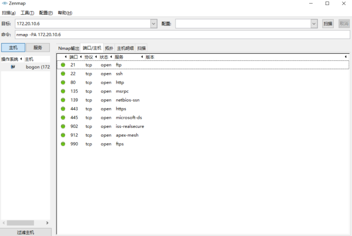Click the green open-state icon for port 990

(63, 144)
